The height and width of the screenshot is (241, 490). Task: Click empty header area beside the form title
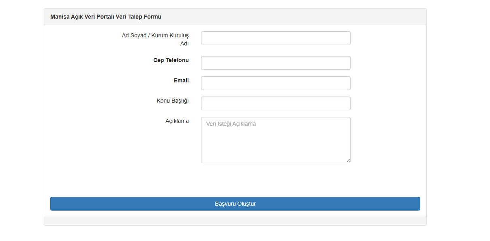(292, 17)
